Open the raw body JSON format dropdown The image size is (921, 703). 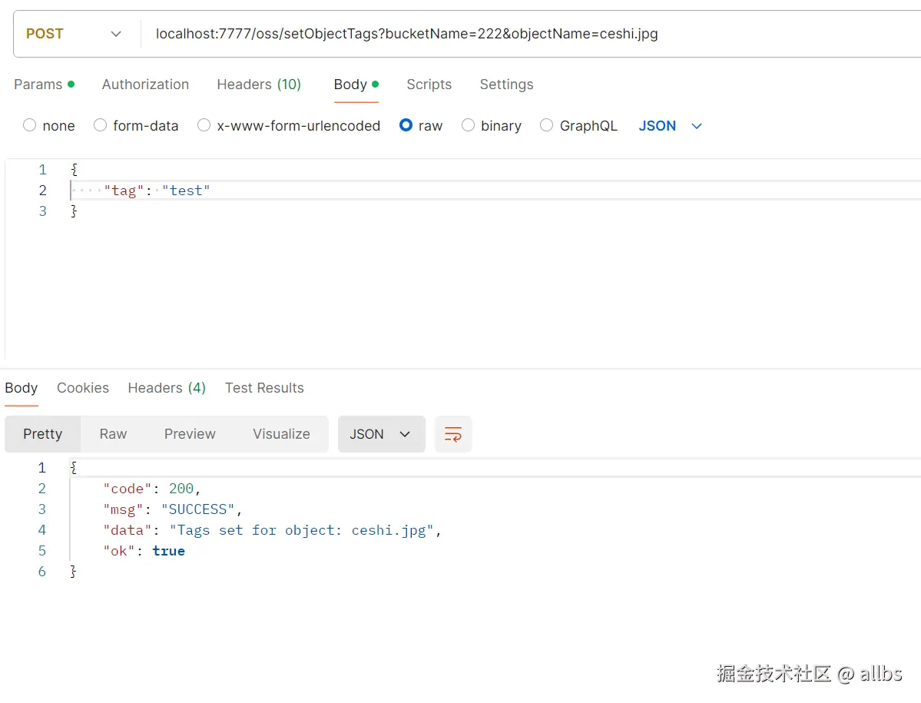tap(670, 126)
